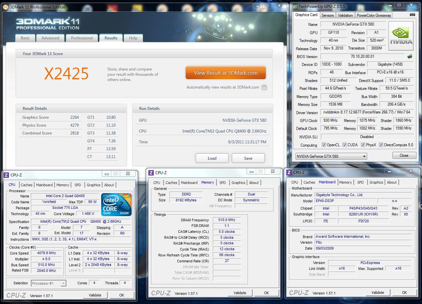The width and height of the screenshot is (422, 304).
Task: Click Validate in the CPU-Z Mainboard window
Action: (378, 293)
